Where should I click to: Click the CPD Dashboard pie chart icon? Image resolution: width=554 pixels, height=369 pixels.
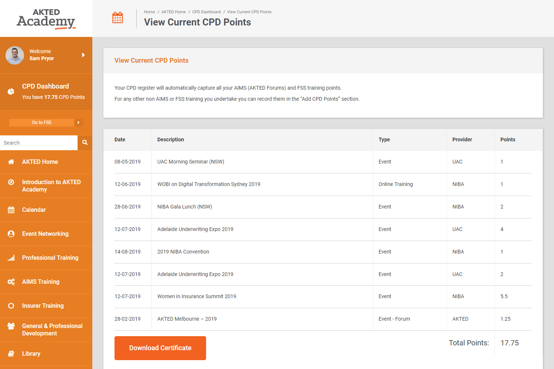click(x=11, y=92)
